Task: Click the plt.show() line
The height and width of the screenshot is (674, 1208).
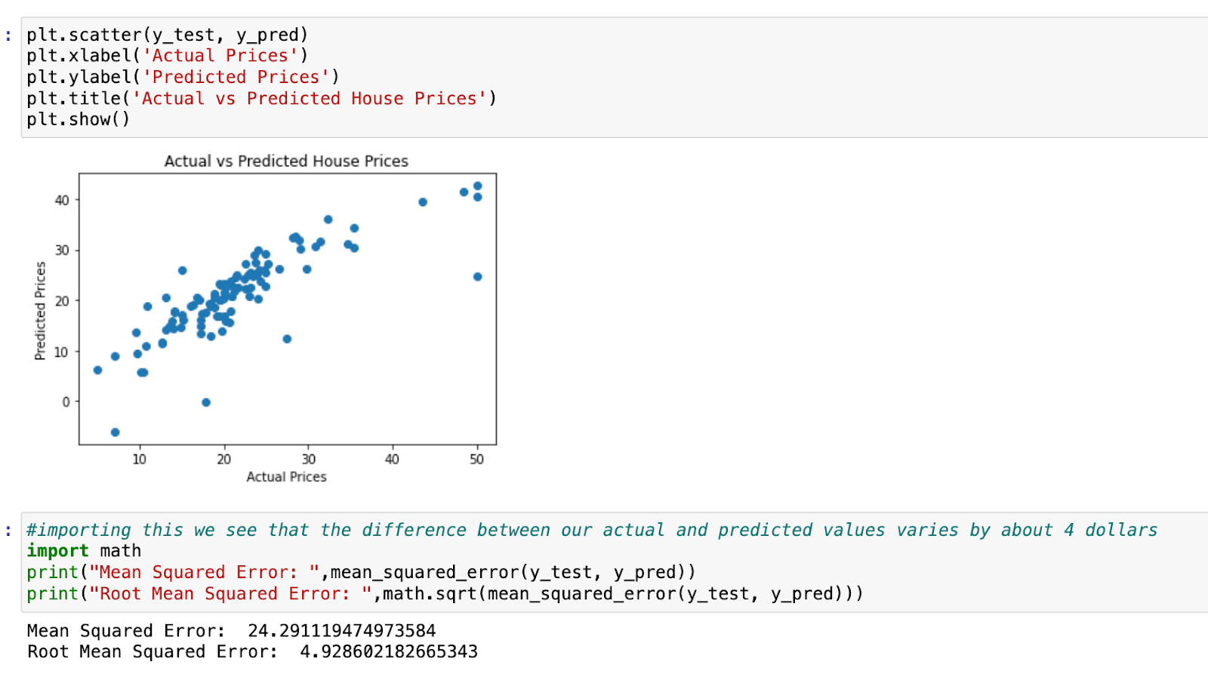Action: point(78,119)
